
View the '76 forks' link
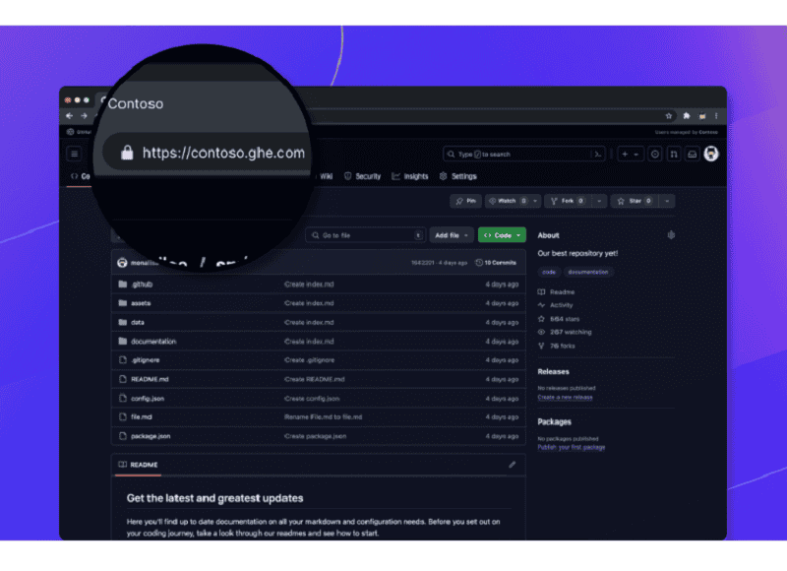point(557,346)
